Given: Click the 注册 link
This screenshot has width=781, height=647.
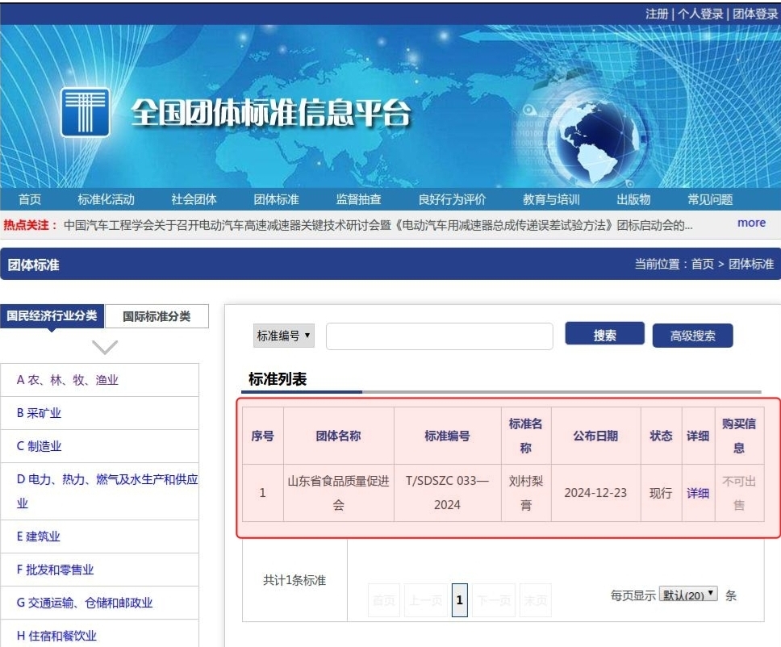Looking at the screenshot, I should click(657, 14).
